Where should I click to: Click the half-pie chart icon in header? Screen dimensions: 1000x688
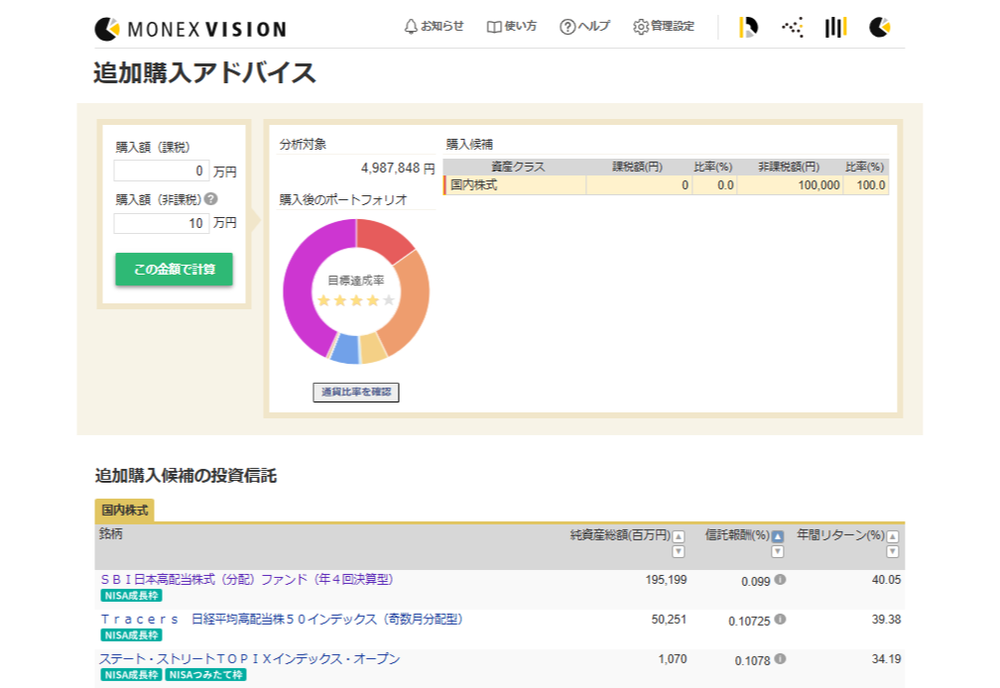click(x=748, y=28)
